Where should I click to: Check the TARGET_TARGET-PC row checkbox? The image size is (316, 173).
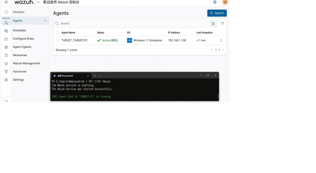(57, 40)
